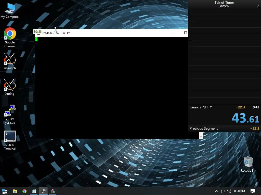The height and width of the screenshot is (195, 261).
Task: Show hidden system tray icons
Action: [x=217, y=191]
